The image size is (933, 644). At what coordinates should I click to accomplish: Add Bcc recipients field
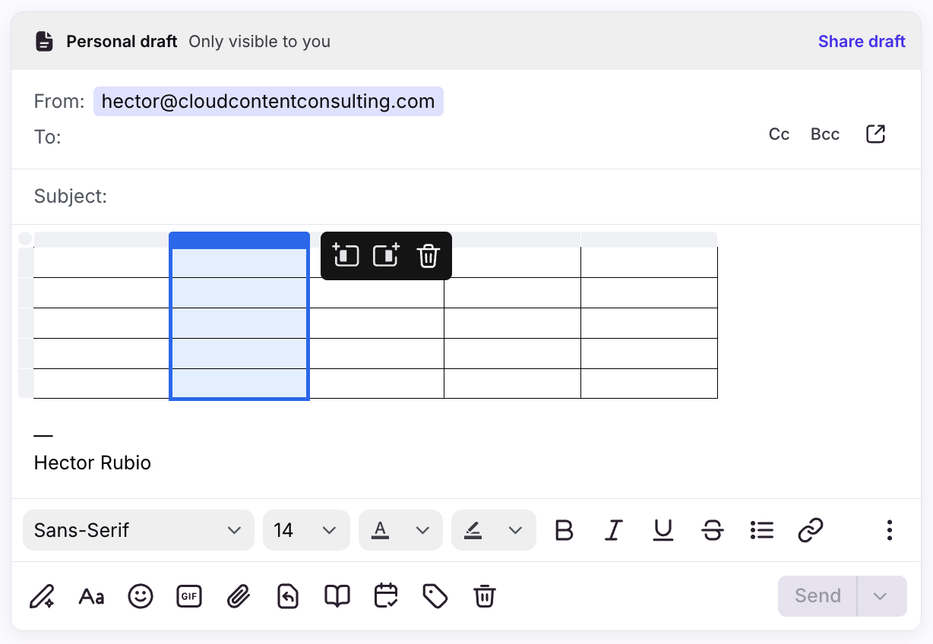[x=824, y=134]
